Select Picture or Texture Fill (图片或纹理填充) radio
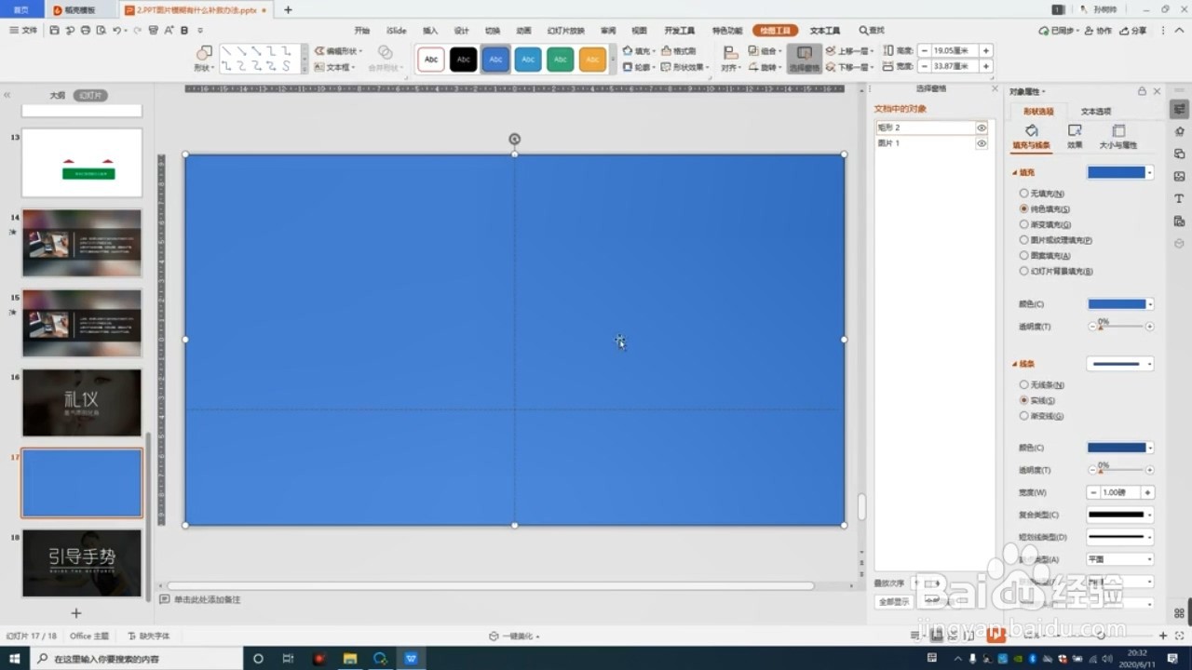This screenshot has height=670, width=1192. [x=1024, y=240]
